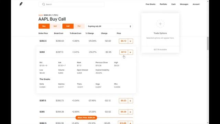
Task: Select the Put toggle
Action: click(x=79, y=26)
